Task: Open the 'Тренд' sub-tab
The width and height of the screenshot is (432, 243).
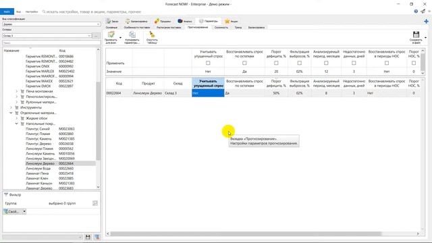Action: coord(238,28)
